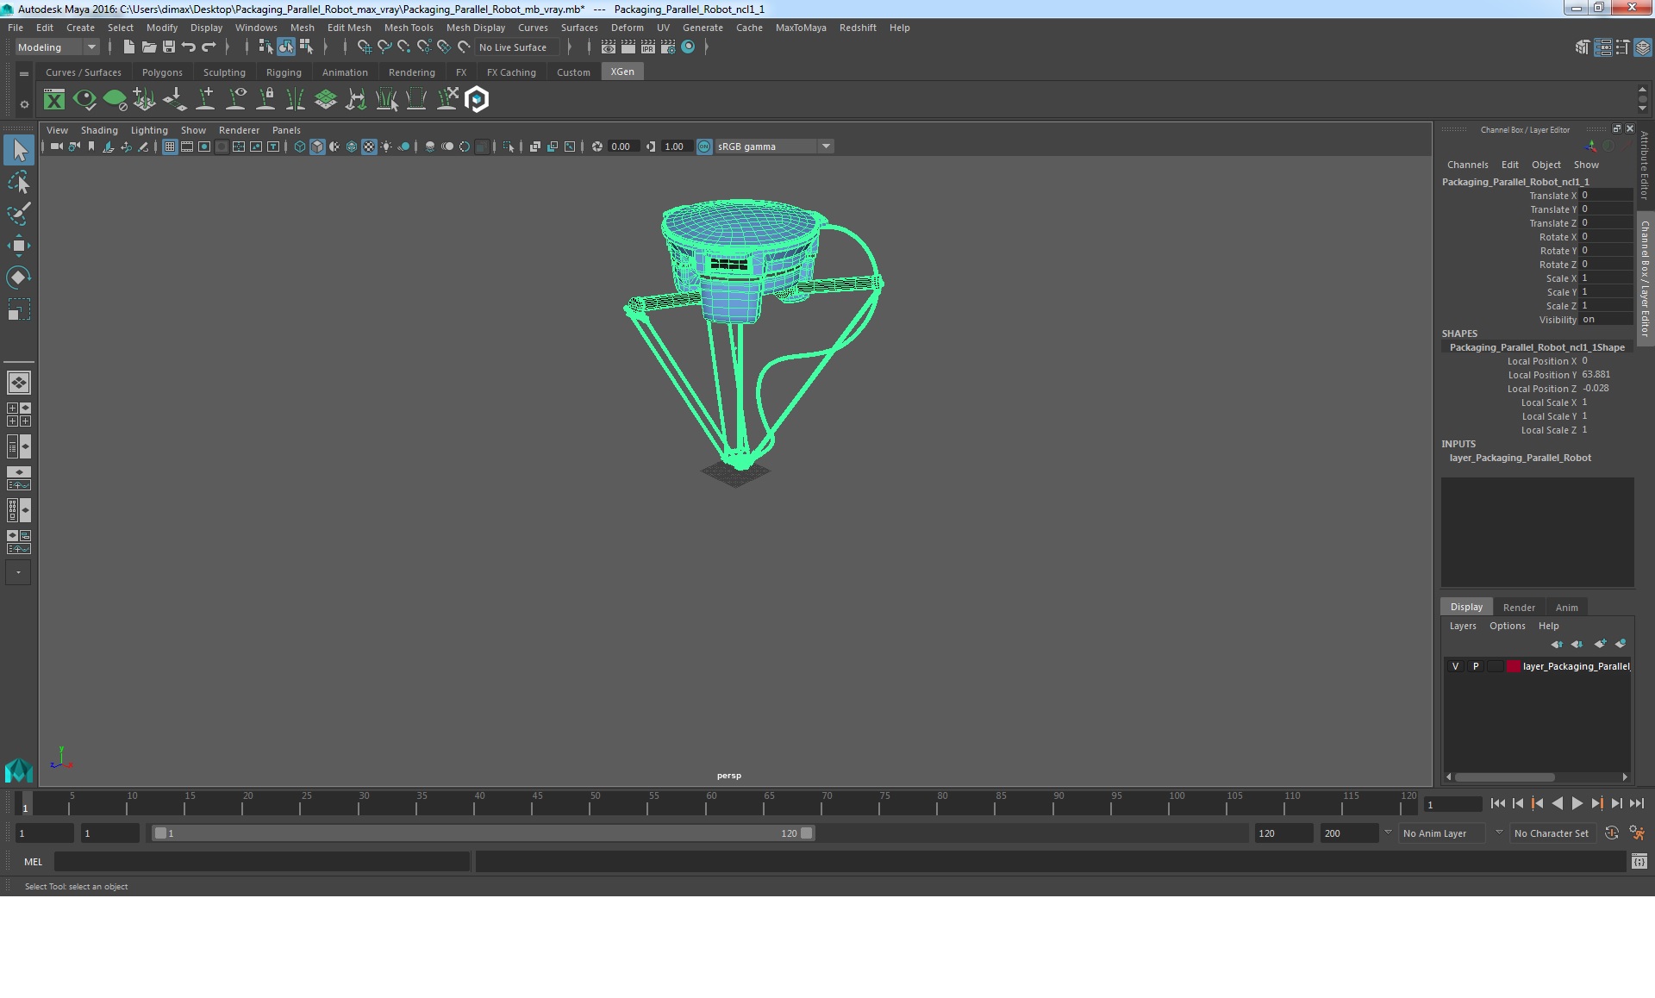Toggle the viewport grid display
Image resolution: width=1655 pixels, height=998 pixels.
click(170, 147)
